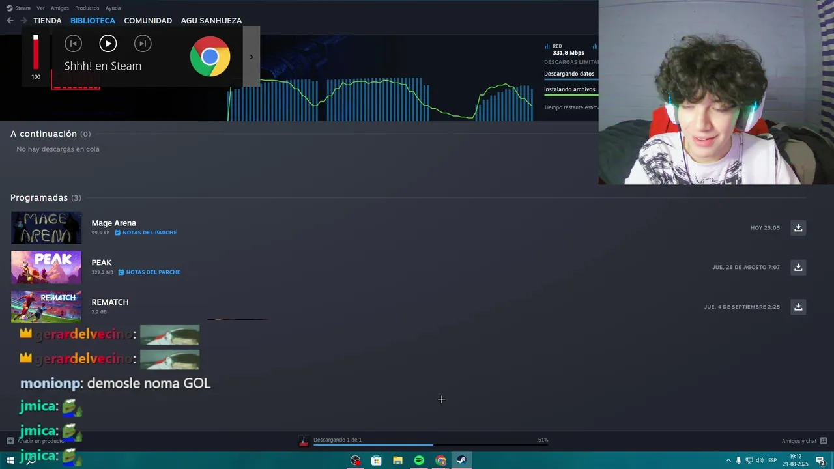Image resolution: width=834 pixels, height=469 pixels.
Task: Open the PEAK game thumbnail
Action: [x=46, y=267]
